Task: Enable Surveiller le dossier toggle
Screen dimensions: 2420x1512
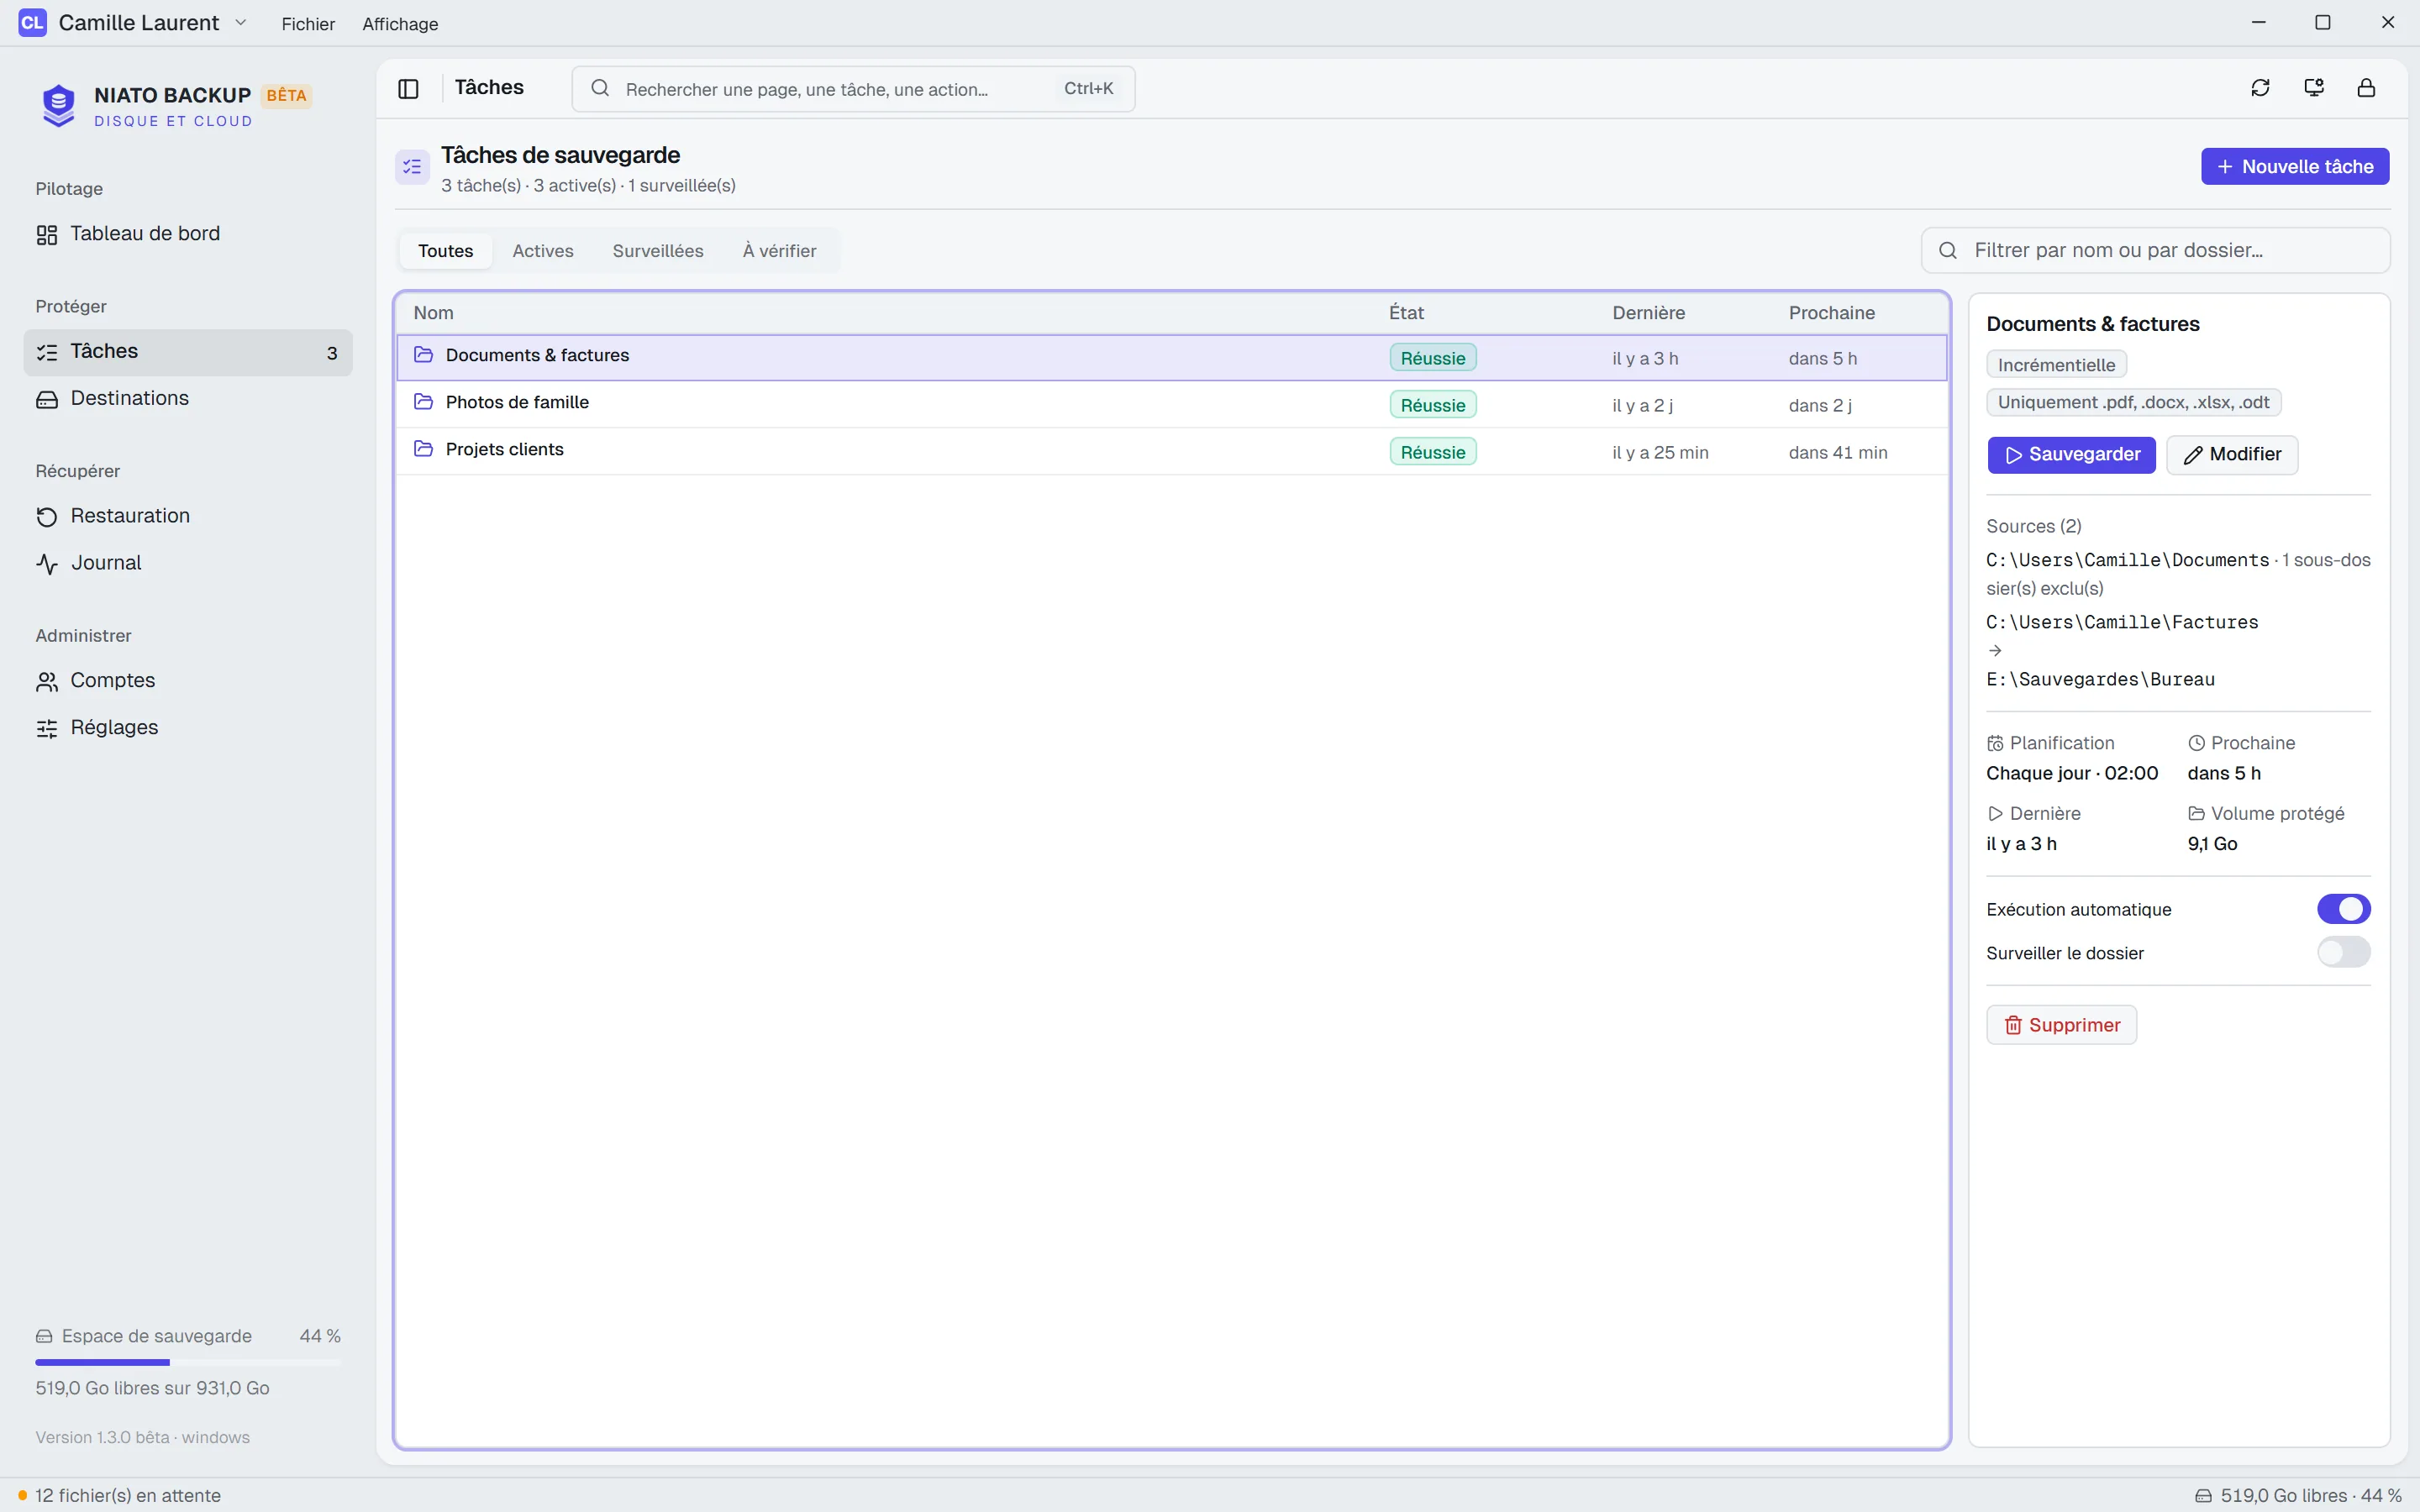Action: (x=2344, y=953)
